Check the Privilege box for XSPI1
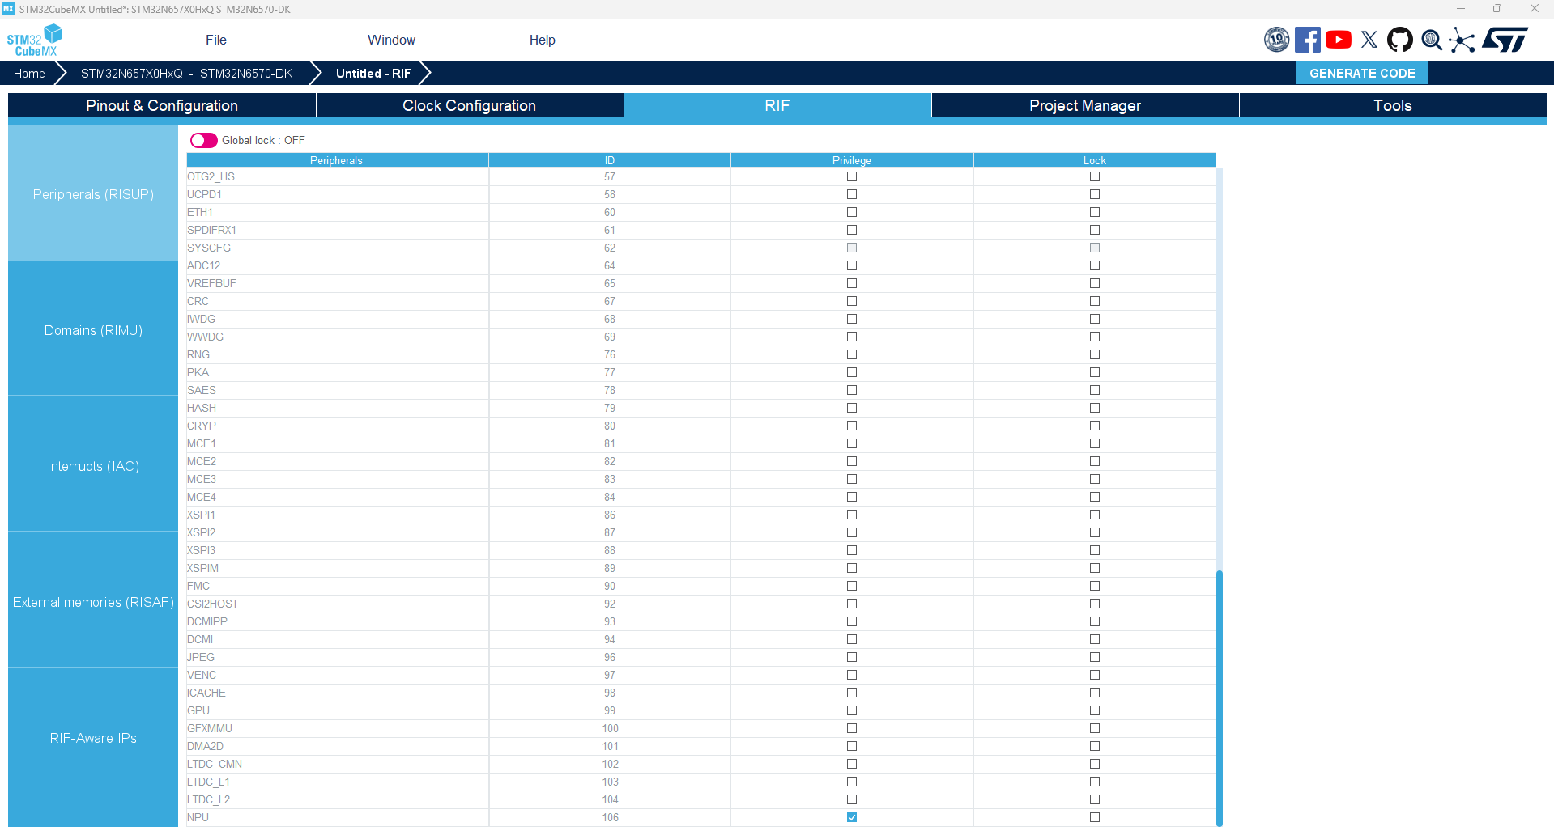The height and width of the screenshot is (831, 1554). coord(852,515)
